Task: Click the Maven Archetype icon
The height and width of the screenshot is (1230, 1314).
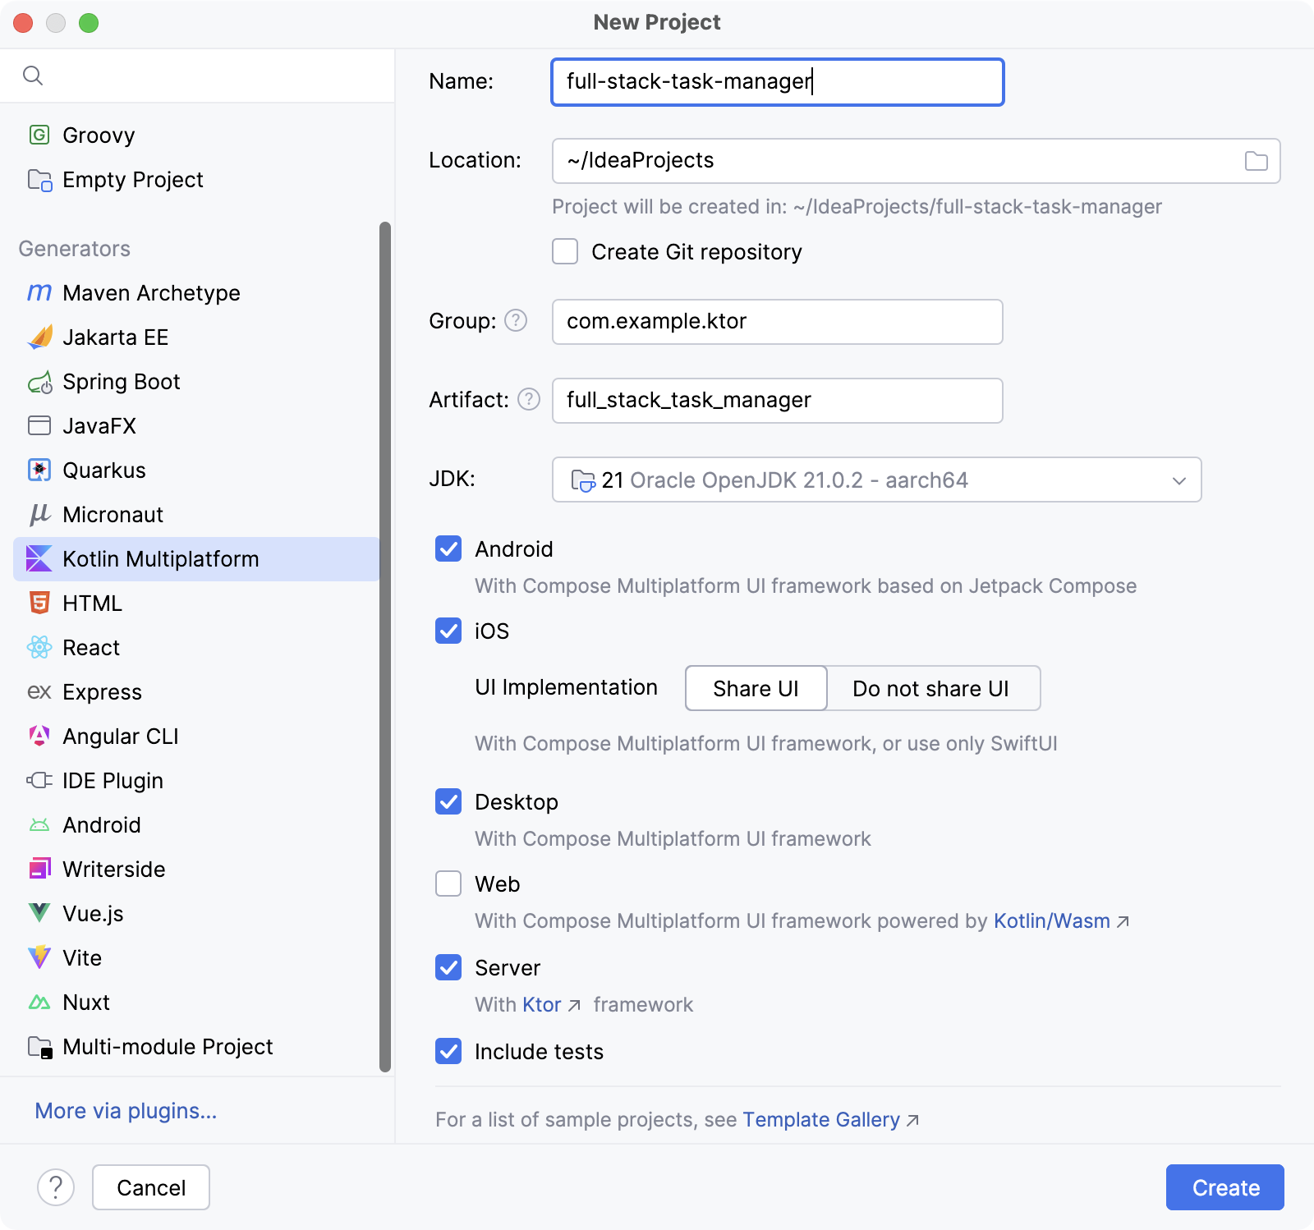Action: pos(39,292)
